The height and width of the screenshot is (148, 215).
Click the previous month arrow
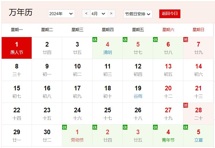(86, 14)
